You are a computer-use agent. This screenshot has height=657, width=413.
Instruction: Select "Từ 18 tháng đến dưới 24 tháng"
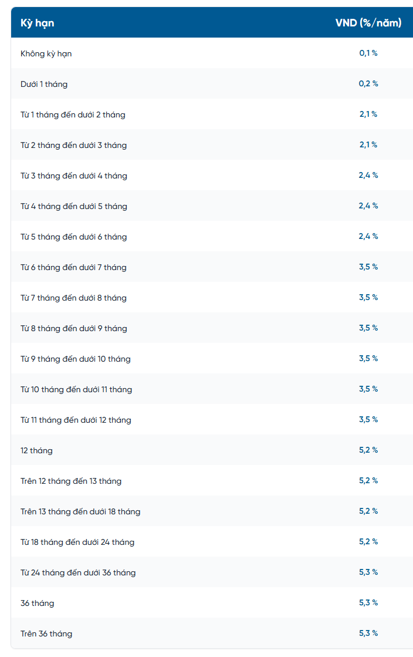(x=77, y=542)
